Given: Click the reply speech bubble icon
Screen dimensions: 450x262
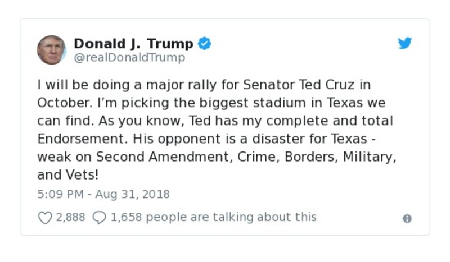Looking at the screenshot, I should pyautogui.click(x=99, y=218).
